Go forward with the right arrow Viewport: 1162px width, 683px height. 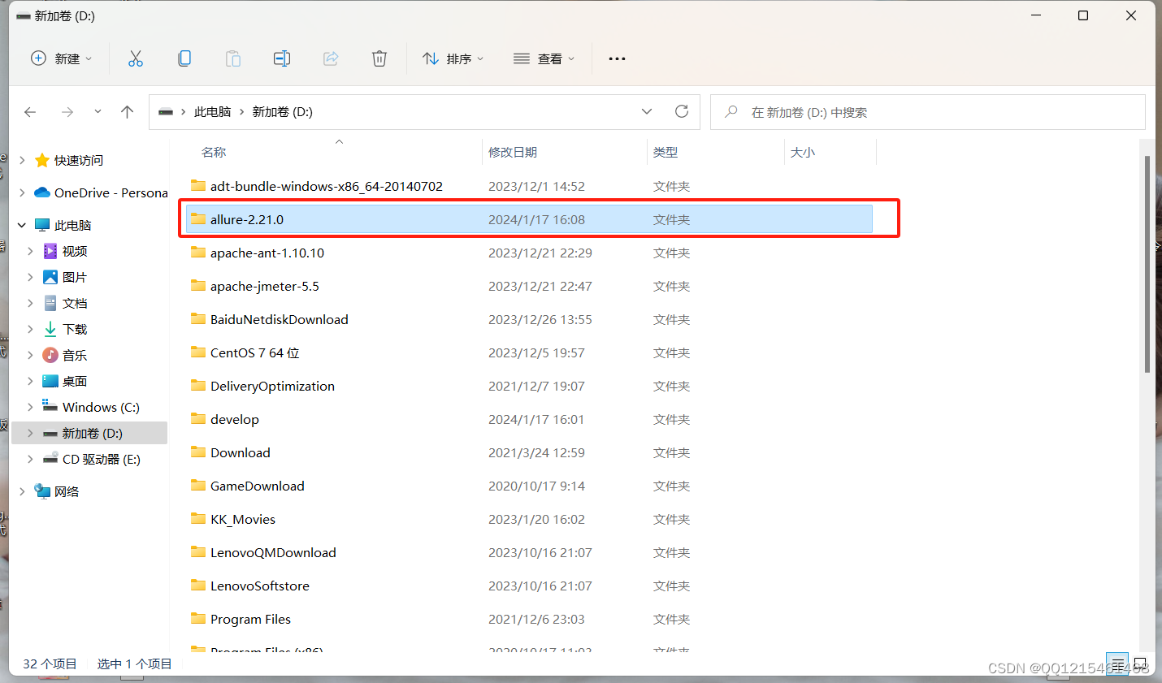[67, 112]
